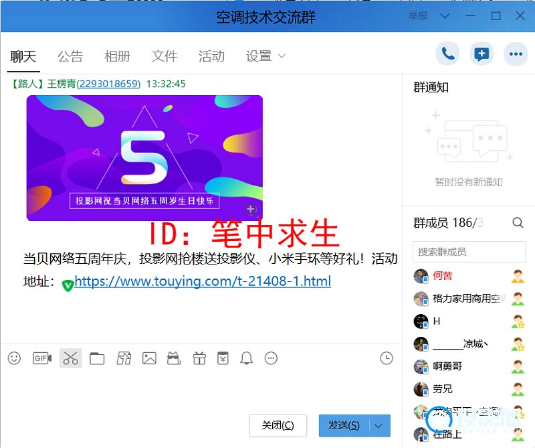Select the member named 凉城丶
The height and width of the screenshot is (448, 535).
pyautogui.click(x=469, y=344)
